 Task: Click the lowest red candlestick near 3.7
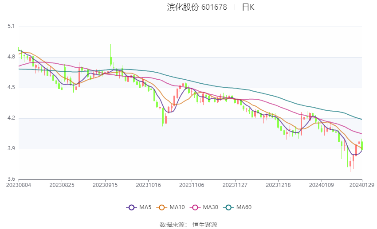[x=350, y=164]
